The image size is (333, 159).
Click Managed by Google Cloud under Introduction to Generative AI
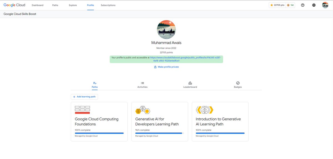tap(207, 136)
